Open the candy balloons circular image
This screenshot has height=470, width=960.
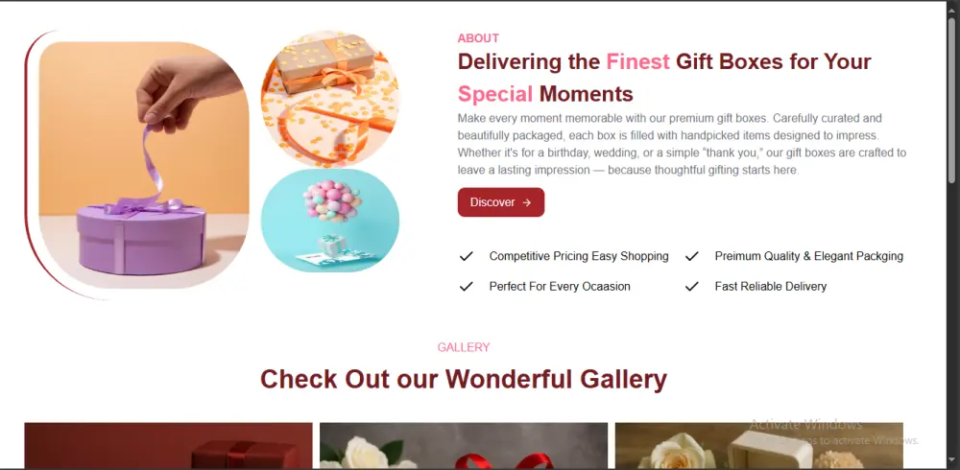click(x=330, y=221)
